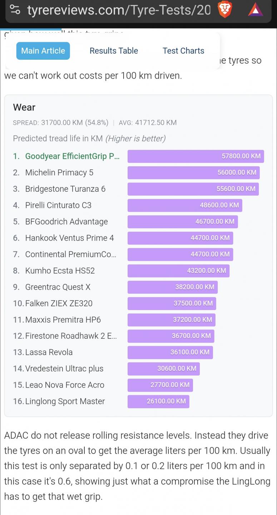Tap the Wear chart heading
This screenshot has height=515, width=277.
24,107
